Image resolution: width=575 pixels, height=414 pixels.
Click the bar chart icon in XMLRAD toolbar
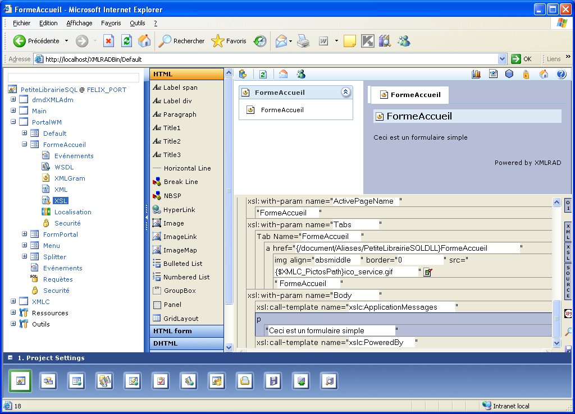click(477, 74)
